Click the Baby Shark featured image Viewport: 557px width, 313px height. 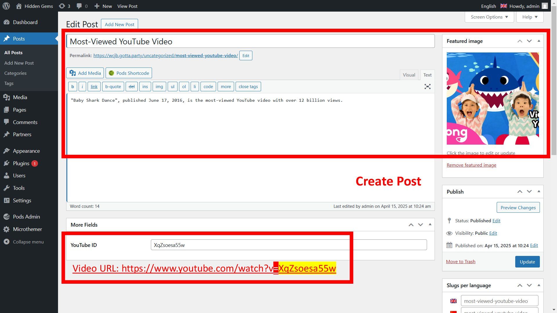493,99
